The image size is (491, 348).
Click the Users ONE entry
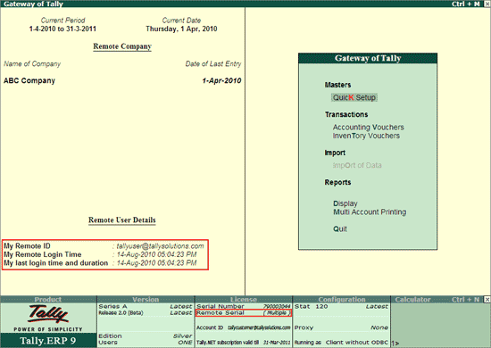[x=145, y=343]
